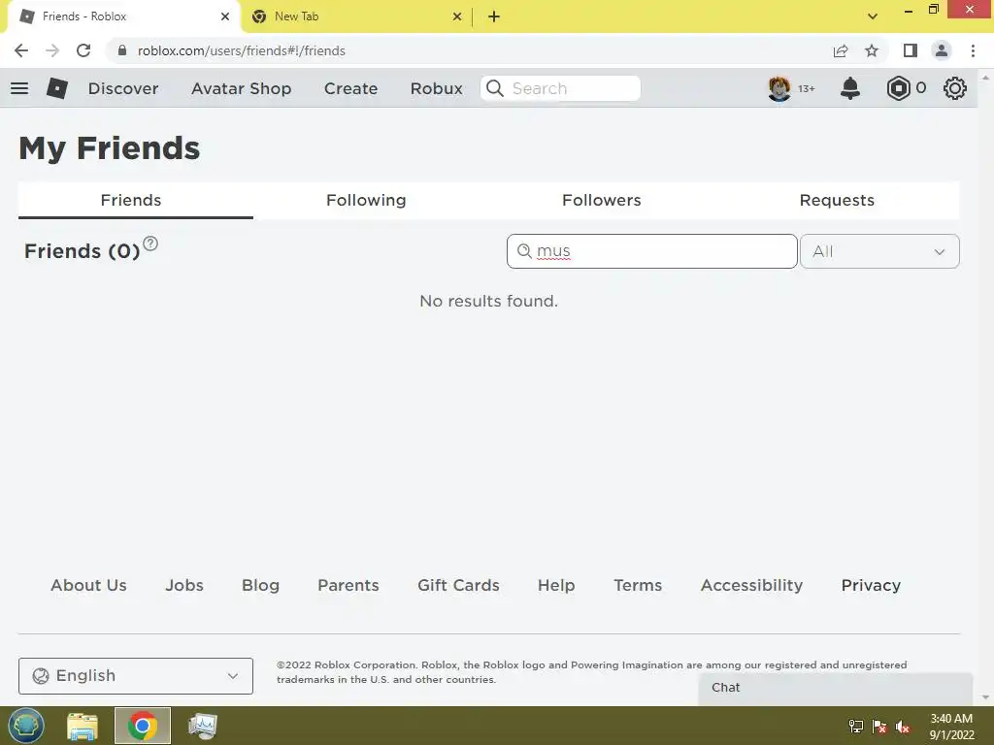Open the Help footer link
Screen dimensions: 994x745
(x=556, y=585)
